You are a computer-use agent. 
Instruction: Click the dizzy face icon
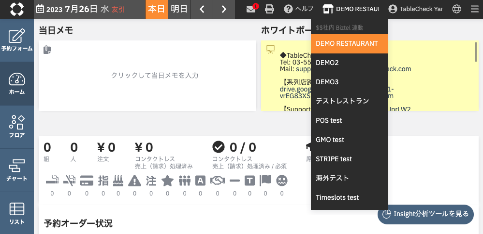point(282,181)
